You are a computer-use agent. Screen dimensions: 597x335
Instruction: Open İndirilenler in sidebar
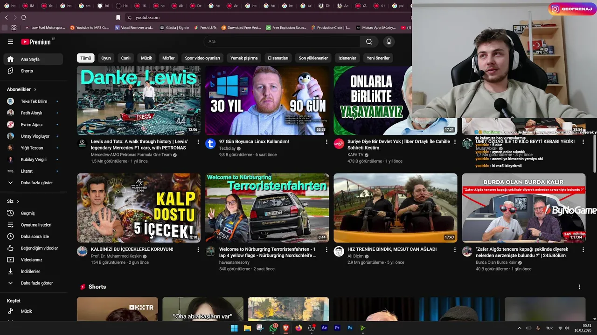[33, 271]
